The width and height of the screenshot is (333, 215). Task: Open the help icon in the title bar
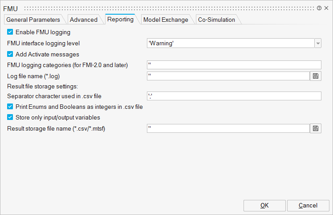[x=319, y=8]
